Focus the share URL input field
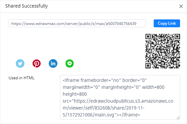The width and height of the screenshot is (187, 124). [x=77, y=23]
